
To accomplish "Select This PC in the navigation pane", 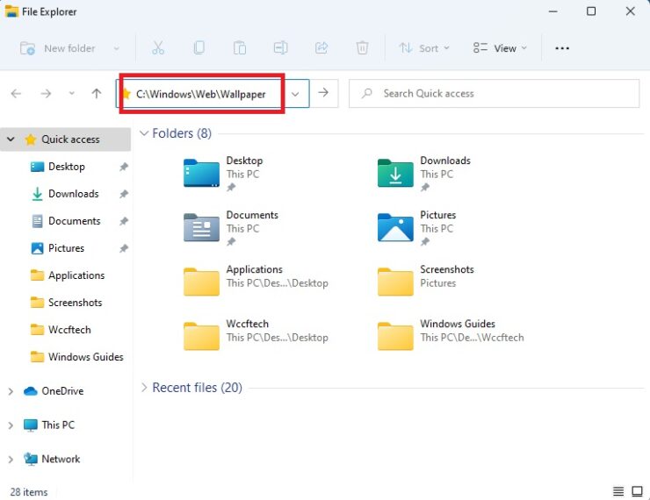I will click(58, 425).
